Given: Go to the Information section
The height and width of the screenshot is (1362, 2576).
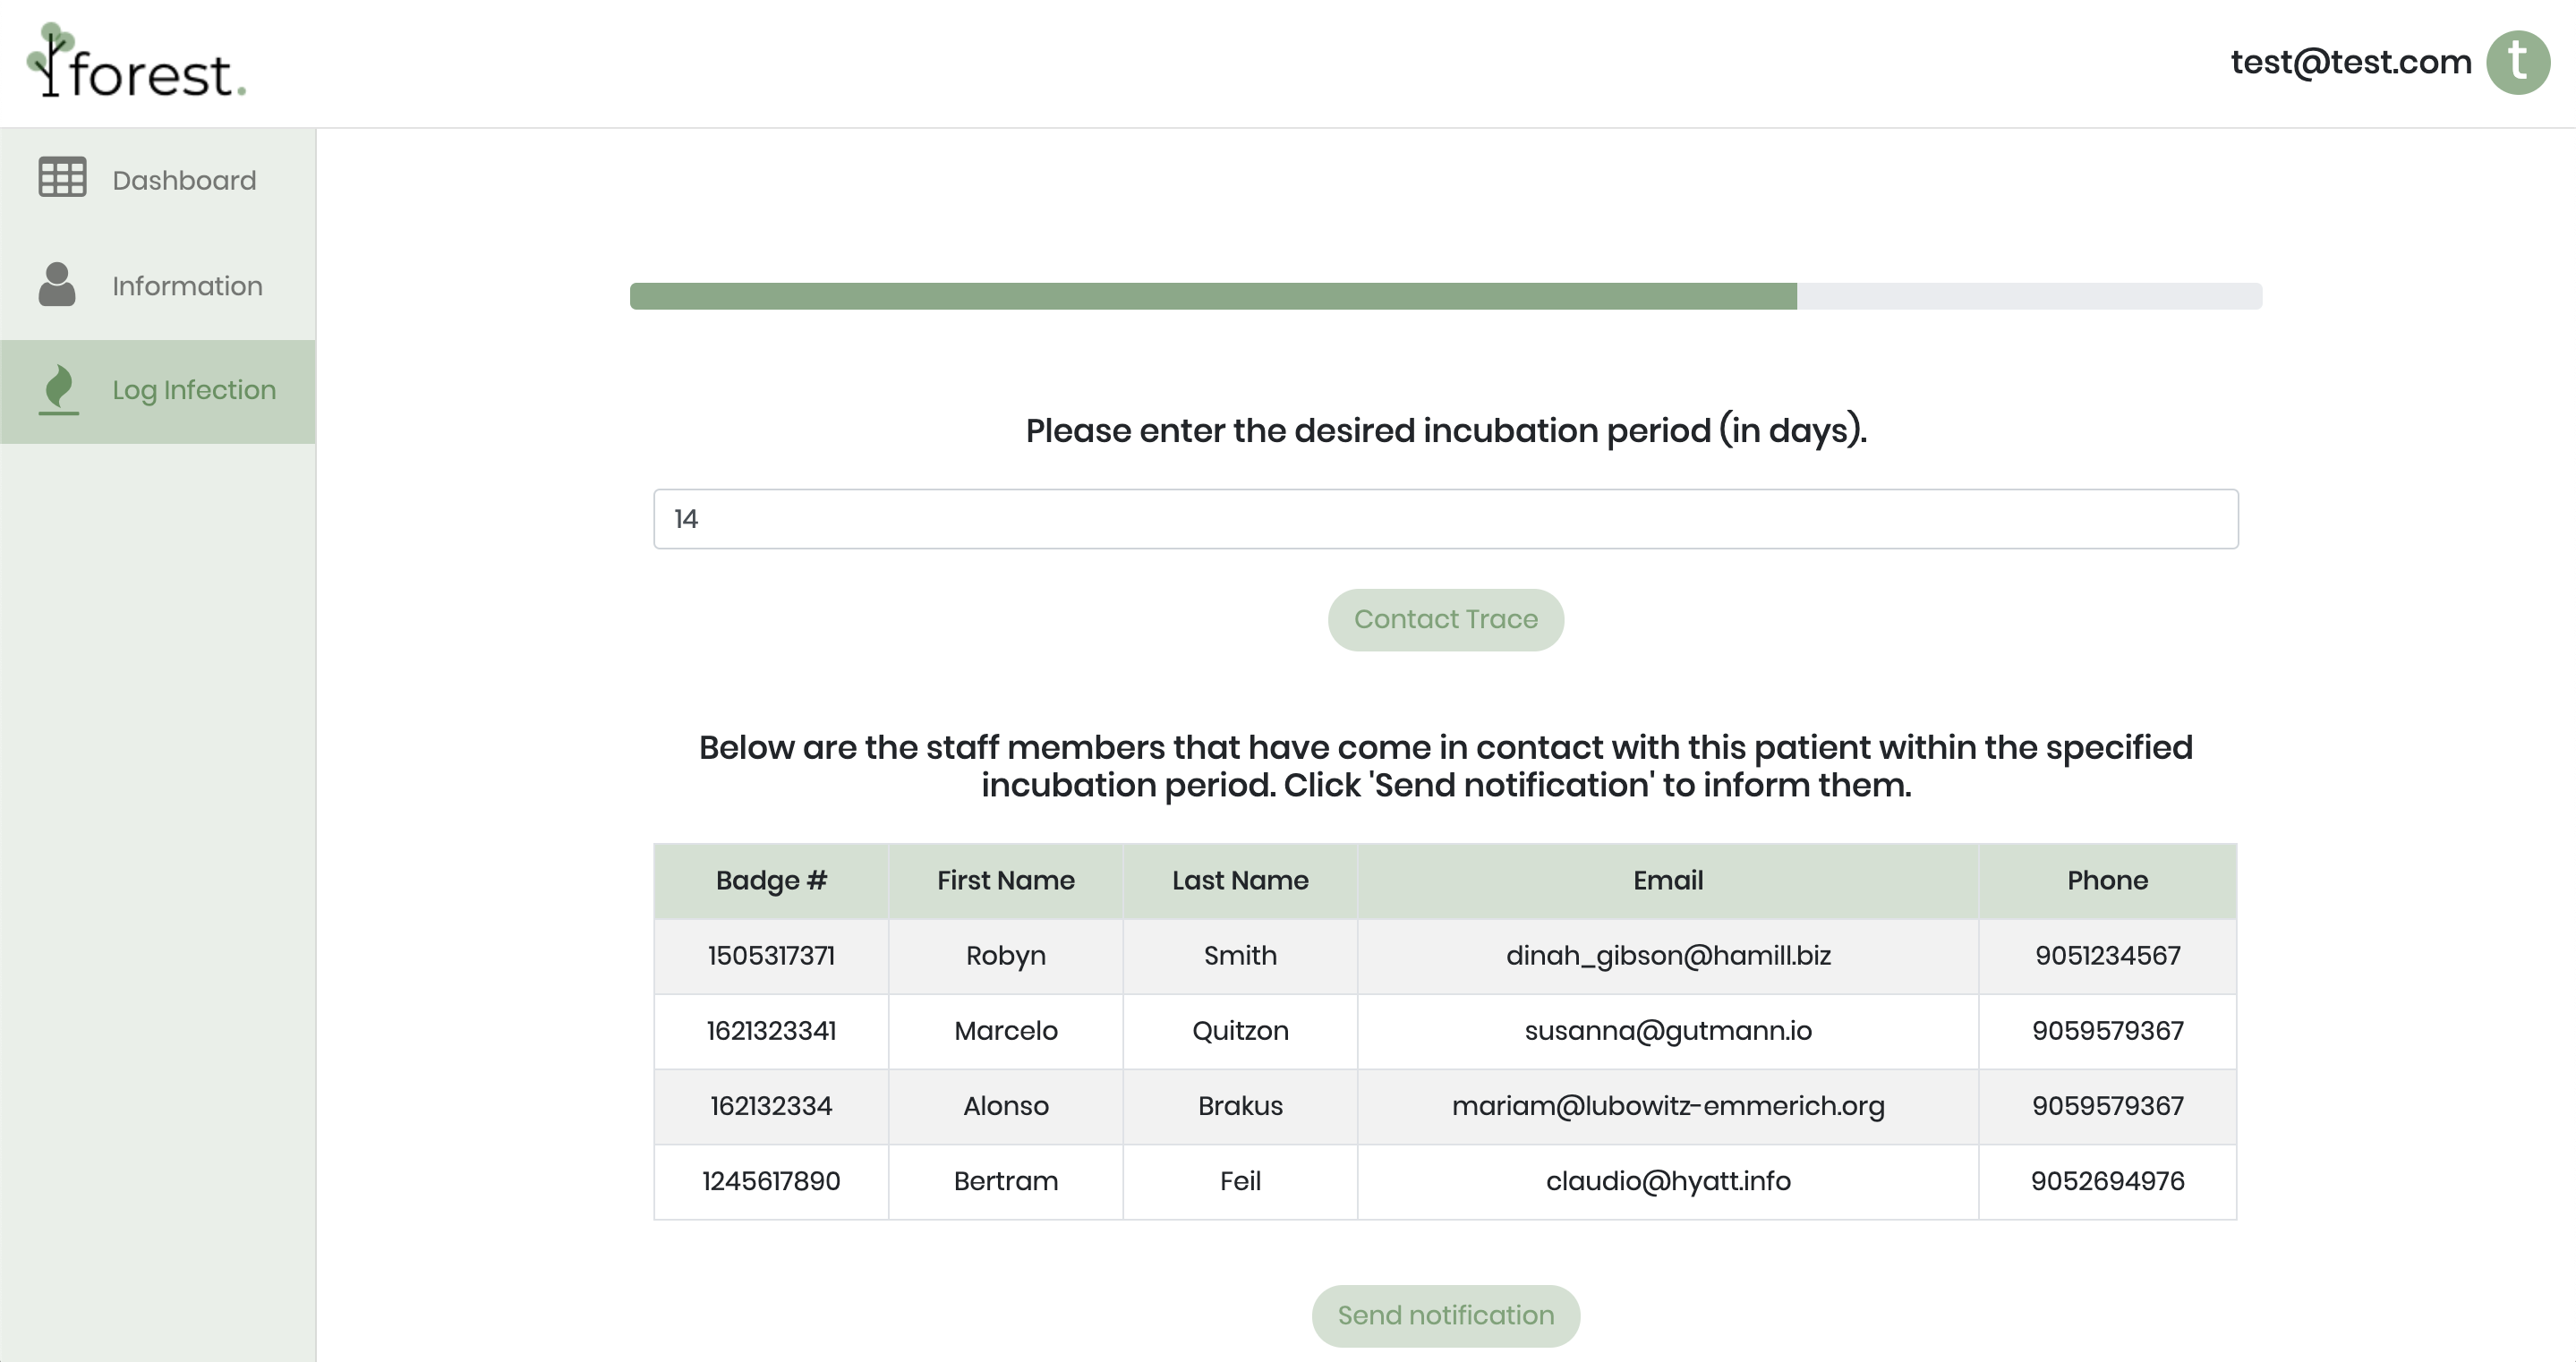Looking at the screenshot, I should 187,286.
